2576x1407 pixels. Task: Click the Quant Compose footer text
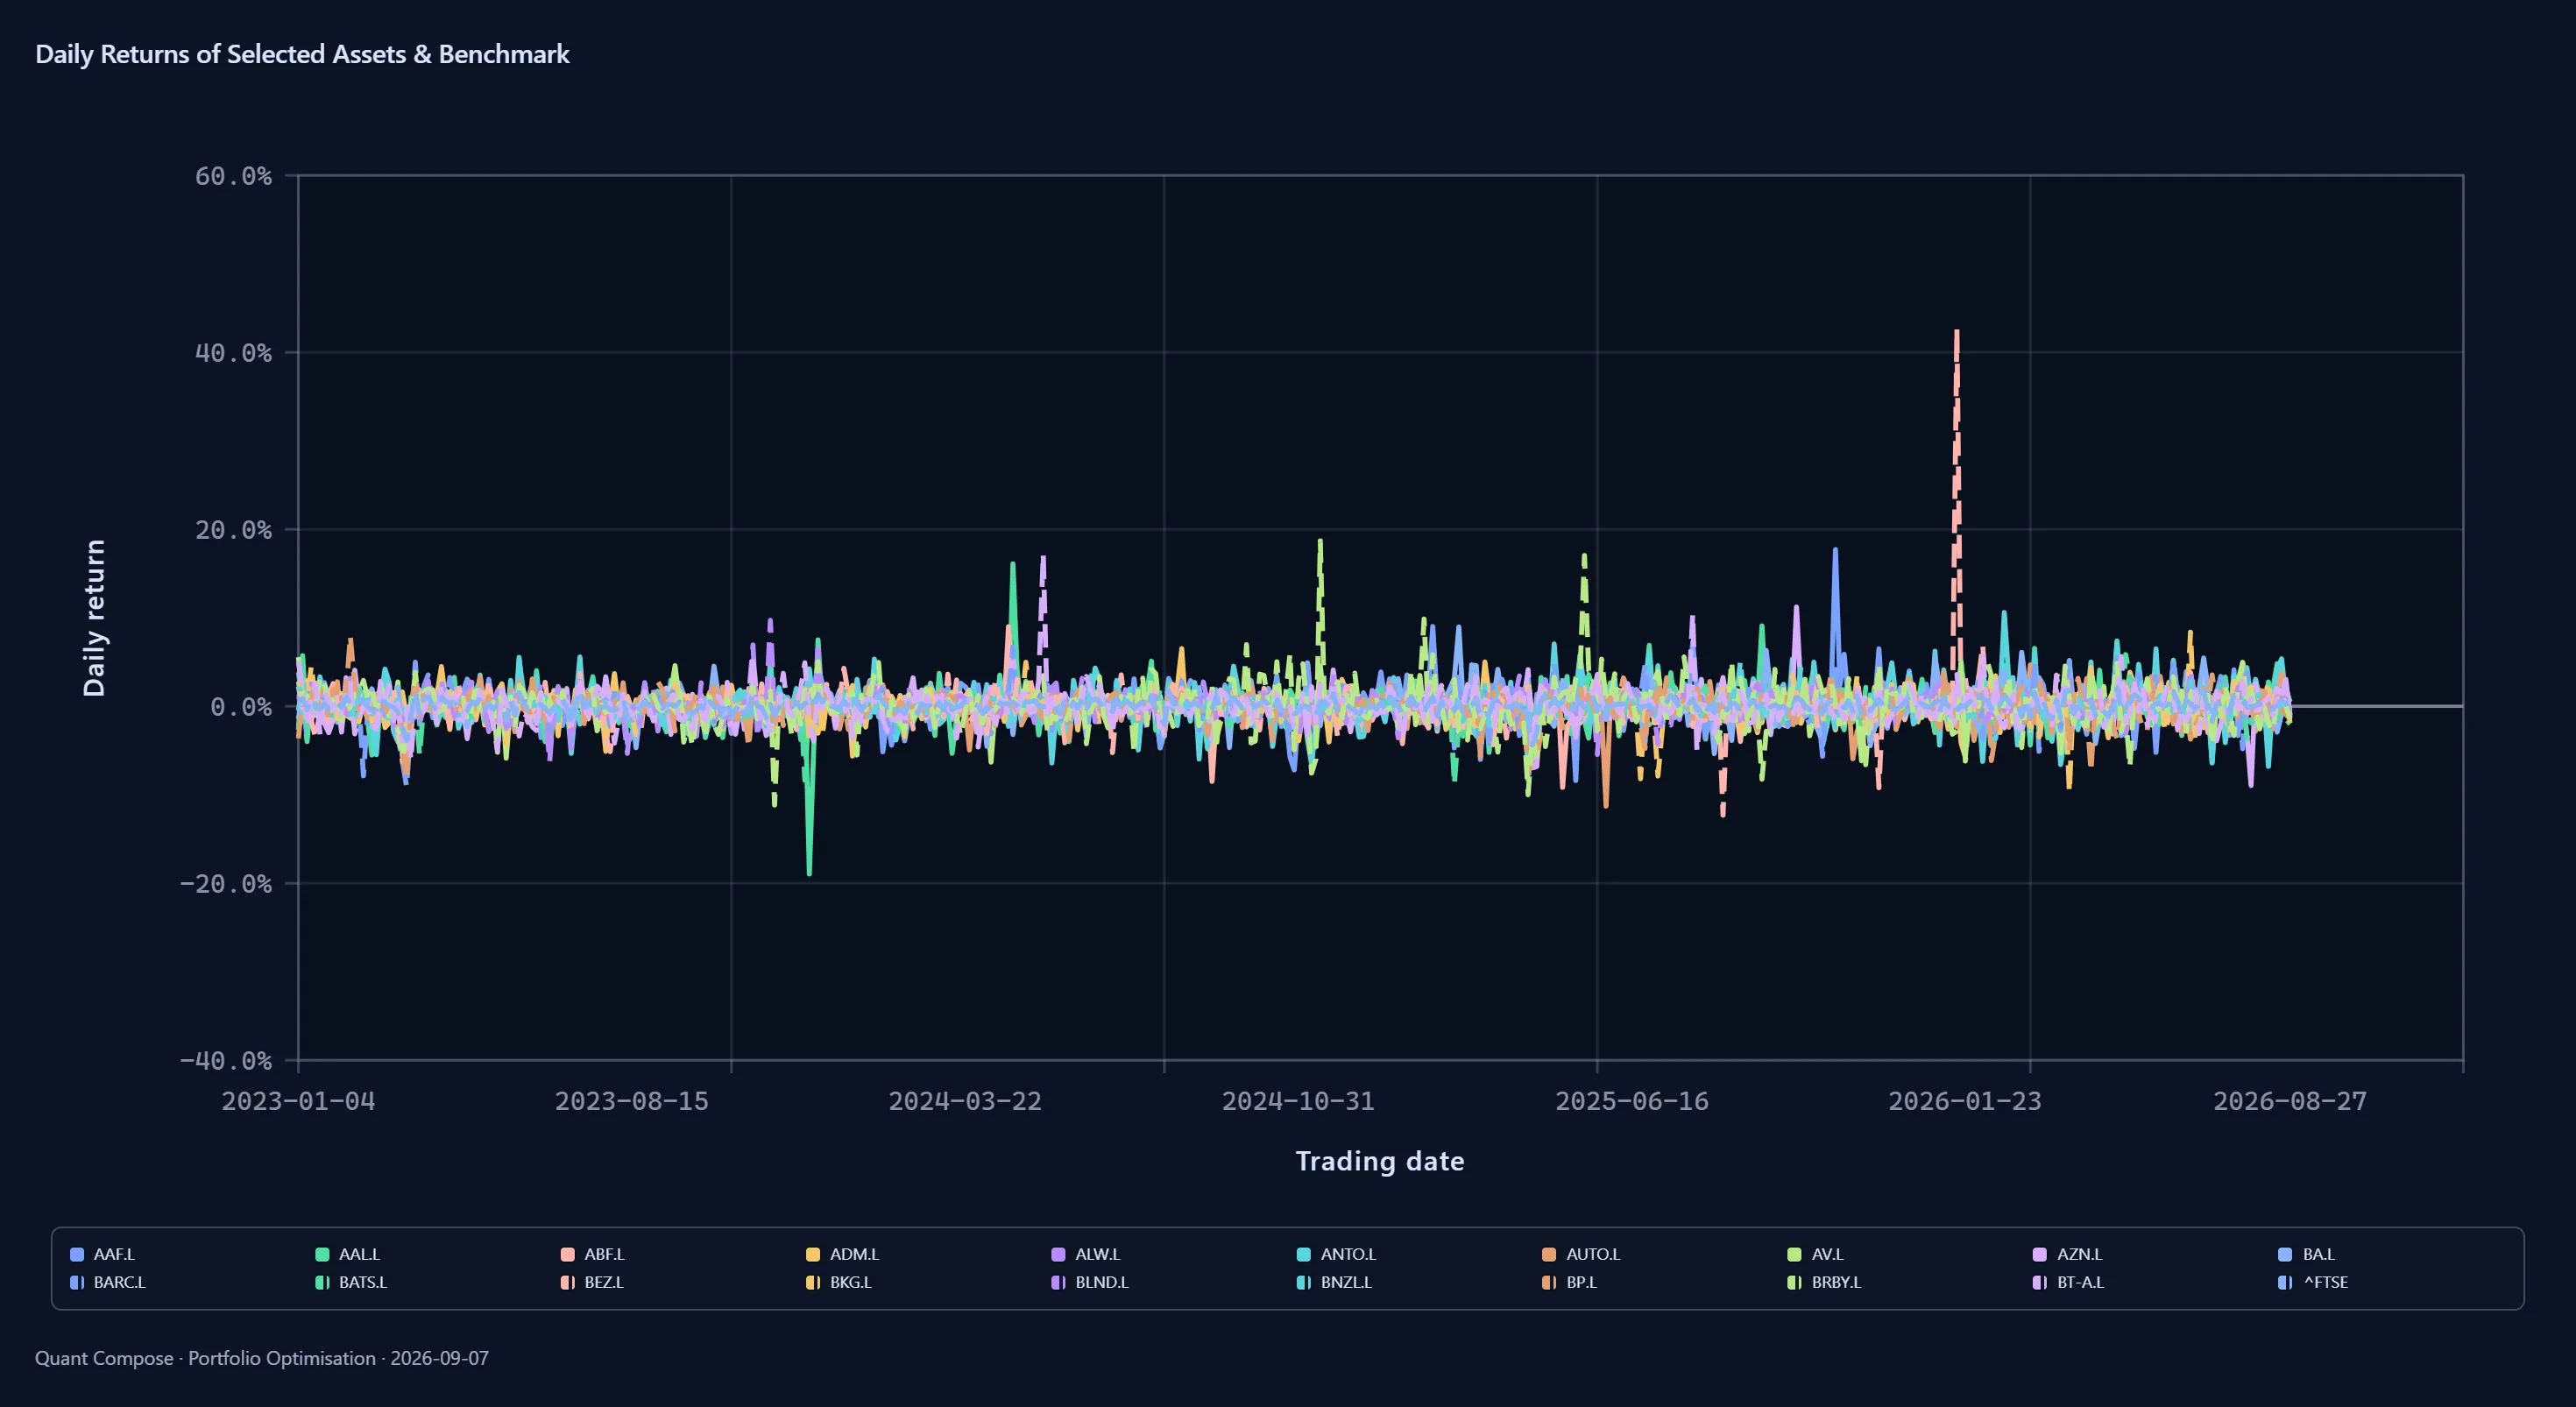point(262,1358)
